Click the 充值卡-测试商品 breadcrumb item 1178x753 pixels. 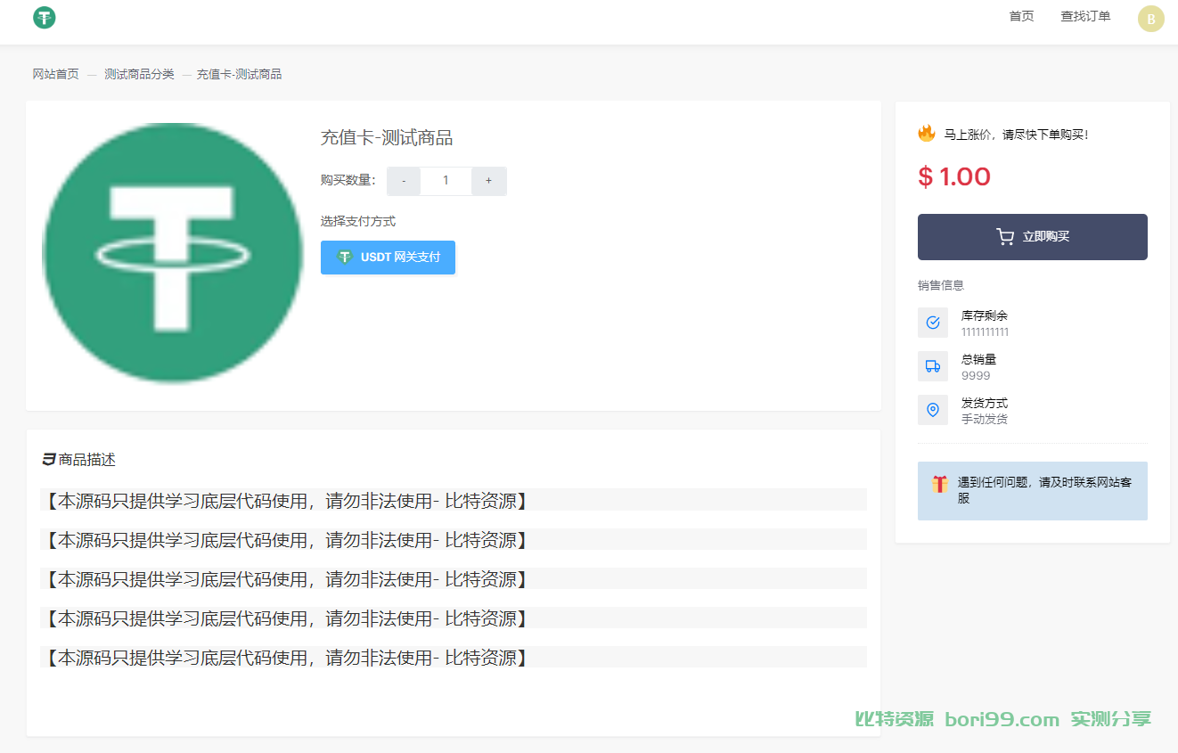point(239,74)
